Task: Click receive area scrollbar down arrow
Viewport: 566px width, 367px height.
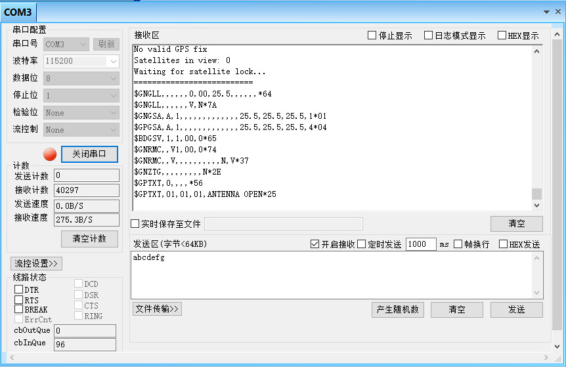Action: tap(536, 205)
